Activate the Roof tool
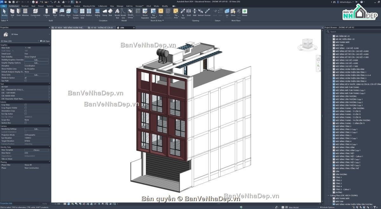Screen dimensions: 381x209 click(55, 13)
